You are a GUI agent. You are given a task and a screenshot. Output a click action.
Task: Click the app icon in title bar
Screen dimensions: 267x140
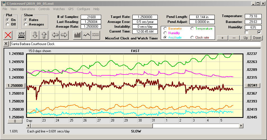pos(4,4)
